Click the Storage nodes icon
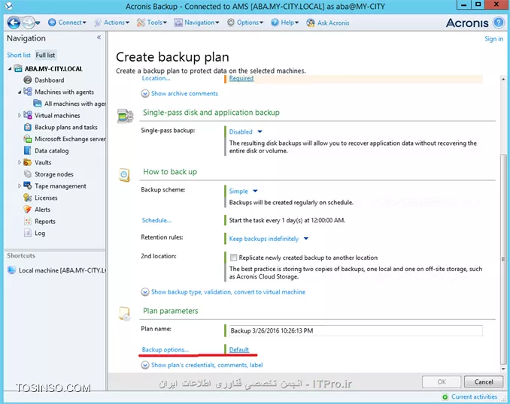The width and height of the screenshot is (510, 404). click(x=28, y=174)
